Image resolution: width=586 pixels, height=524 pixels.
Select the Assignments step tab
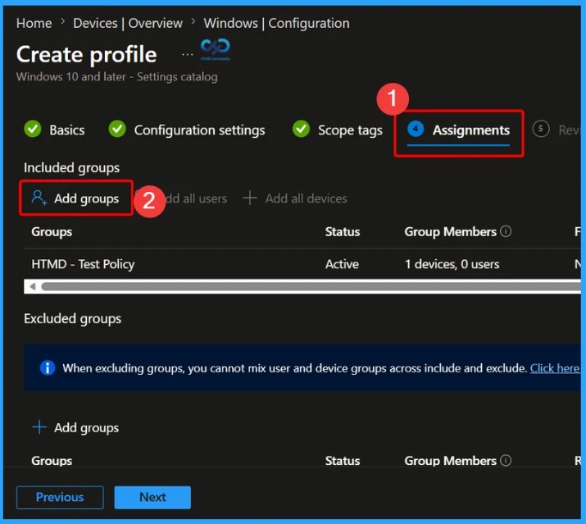(459, 130)
